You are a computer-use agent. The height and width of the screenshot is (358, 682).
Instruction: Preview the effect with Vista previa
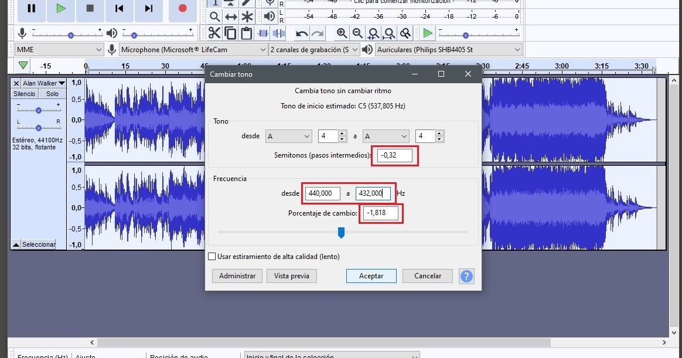click(291, 275)
